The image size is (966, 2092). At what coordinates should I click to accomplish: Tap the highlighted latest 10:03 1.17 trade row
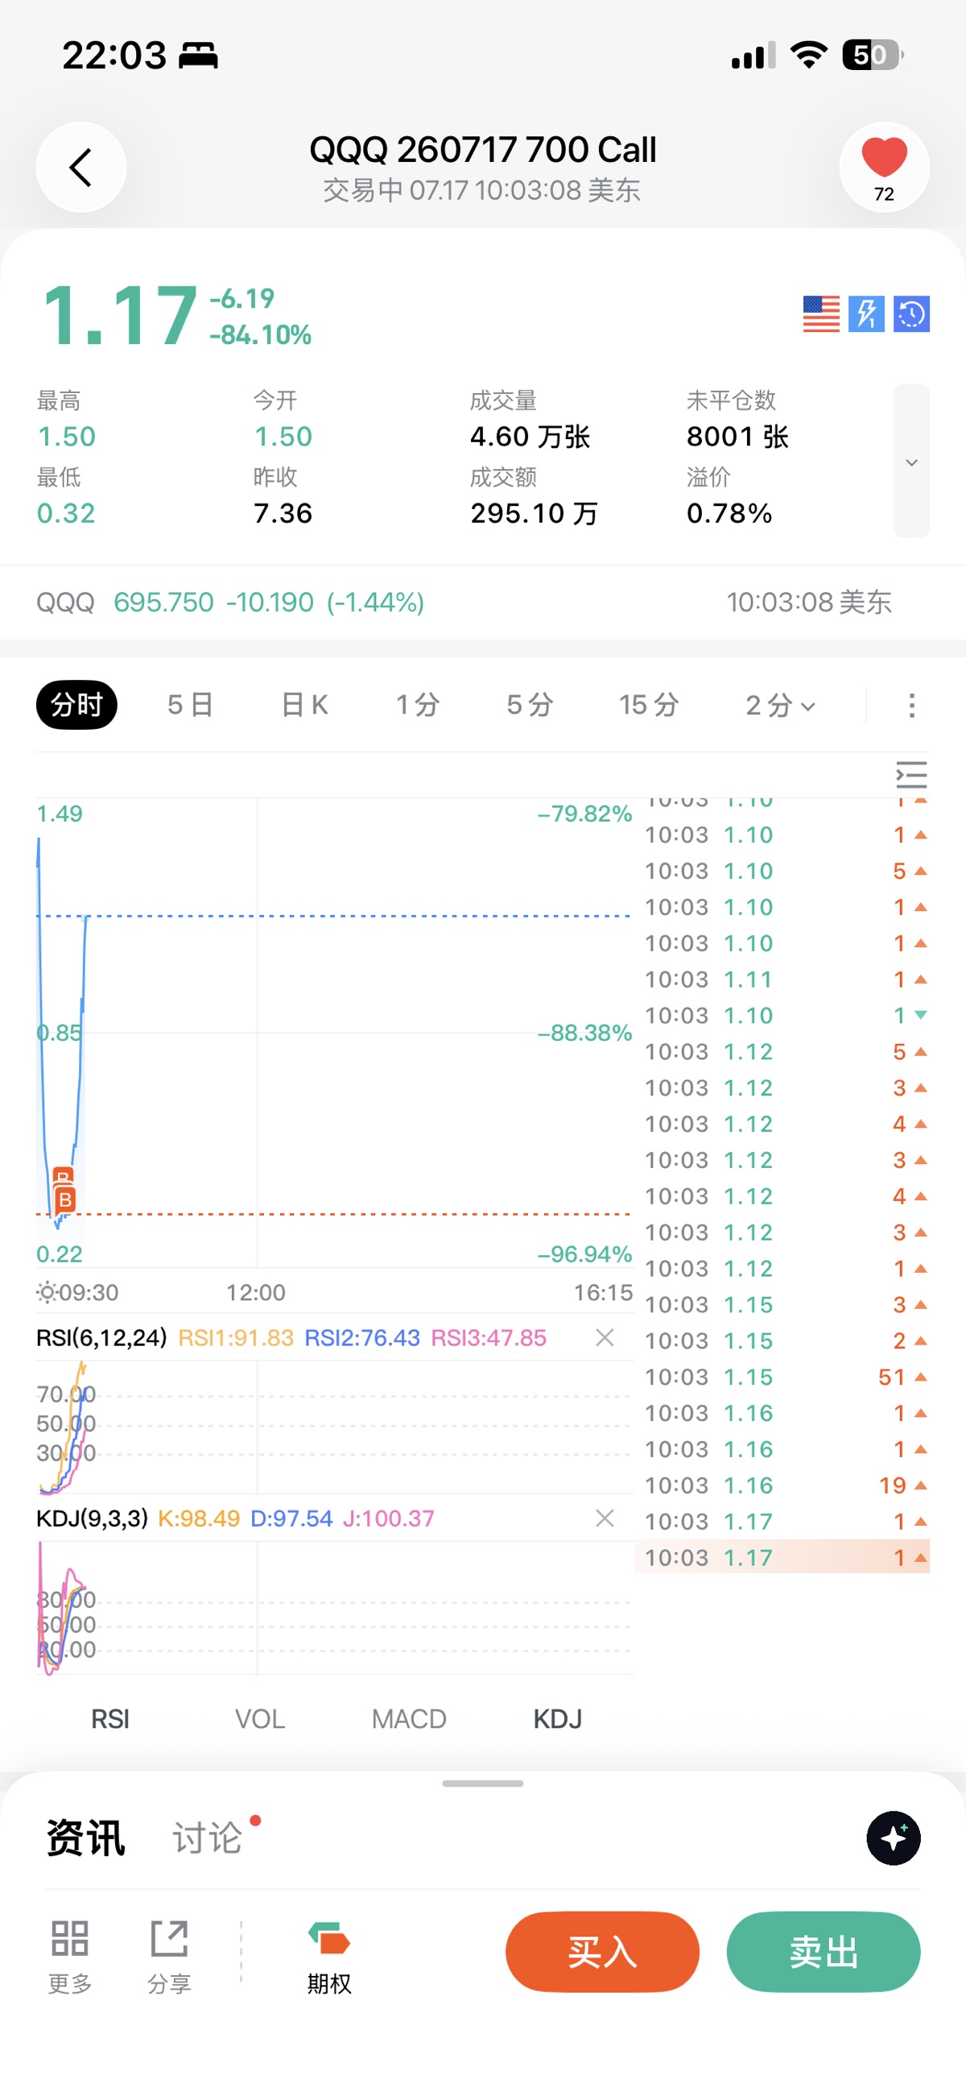click(782, 1557)
